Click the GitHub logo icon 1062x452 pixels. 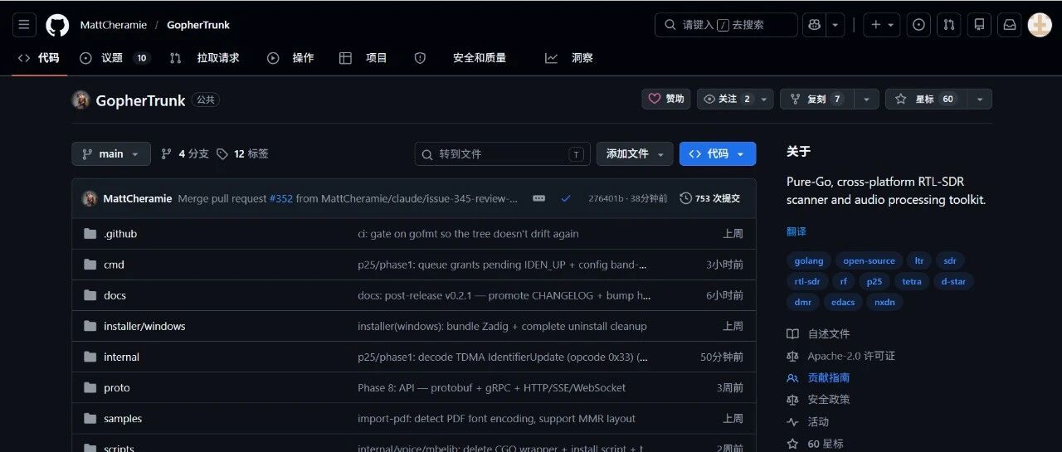pos(57,25)
